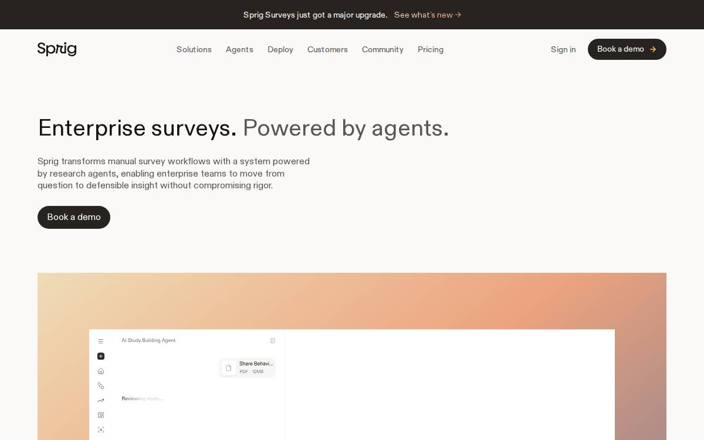This screenshot has height=440, width=704.
Task: Click the hamburger menu icon in the demo
Action: 101,341
